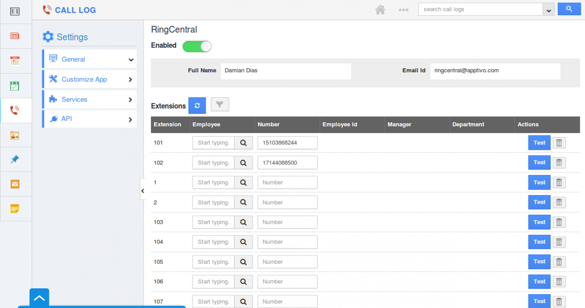This screenshot has height=308, width=585.
Task: Select Services in the Settings menu
Action: point(89,99)
